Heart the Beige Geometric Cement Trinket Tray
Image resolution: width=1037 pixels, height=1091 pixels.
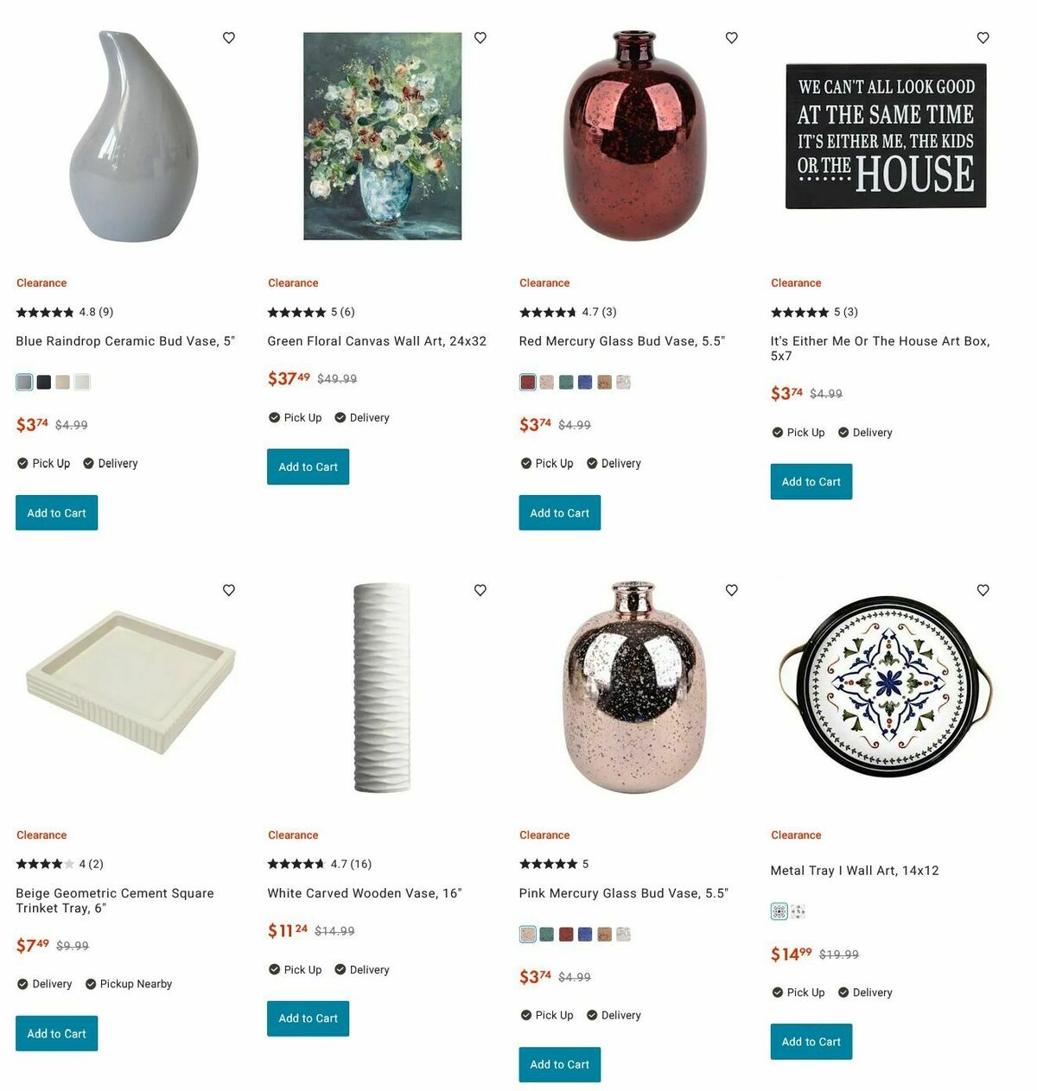point(229,590)
